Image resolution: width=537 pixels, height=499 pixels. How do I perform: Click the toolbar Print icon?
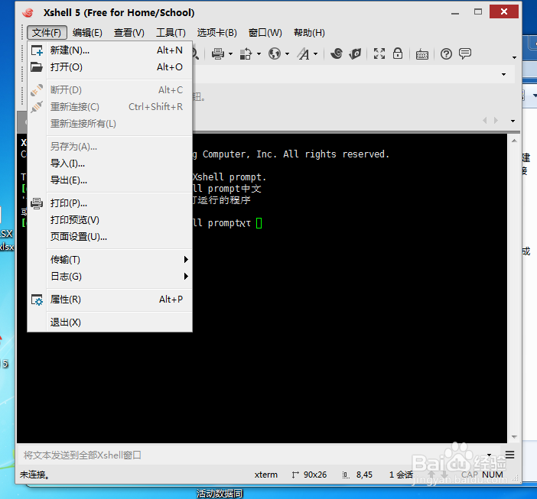coord(218,53)
